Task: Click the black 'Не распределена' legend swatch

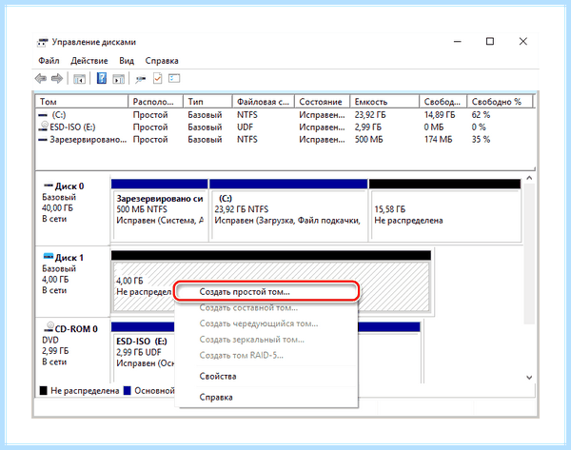Action: 44,391
